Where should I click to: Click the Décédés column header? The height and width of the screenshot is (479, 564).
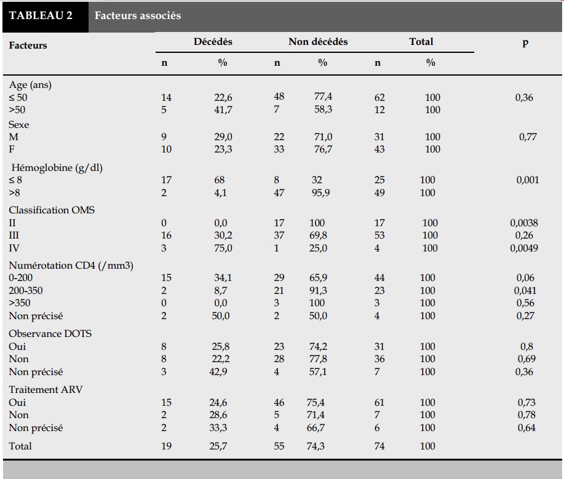213,42
